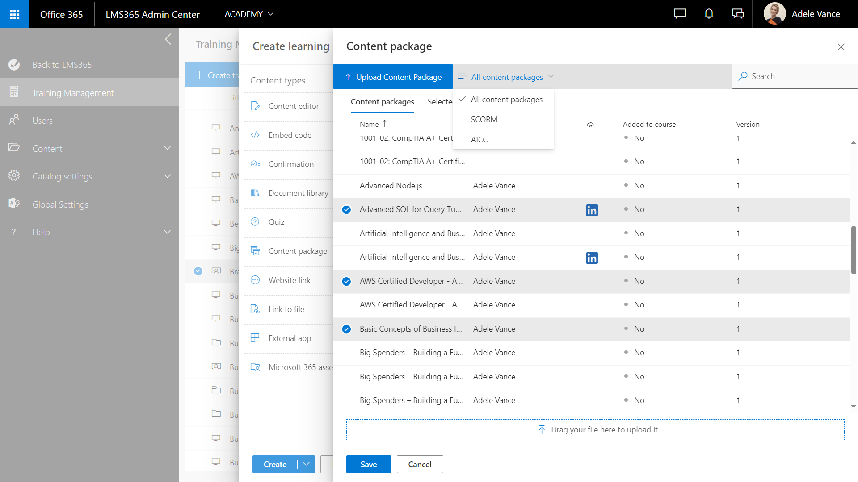Click the Content editor type icon
This screenshot has height=482, width=858.
[255, 106]
